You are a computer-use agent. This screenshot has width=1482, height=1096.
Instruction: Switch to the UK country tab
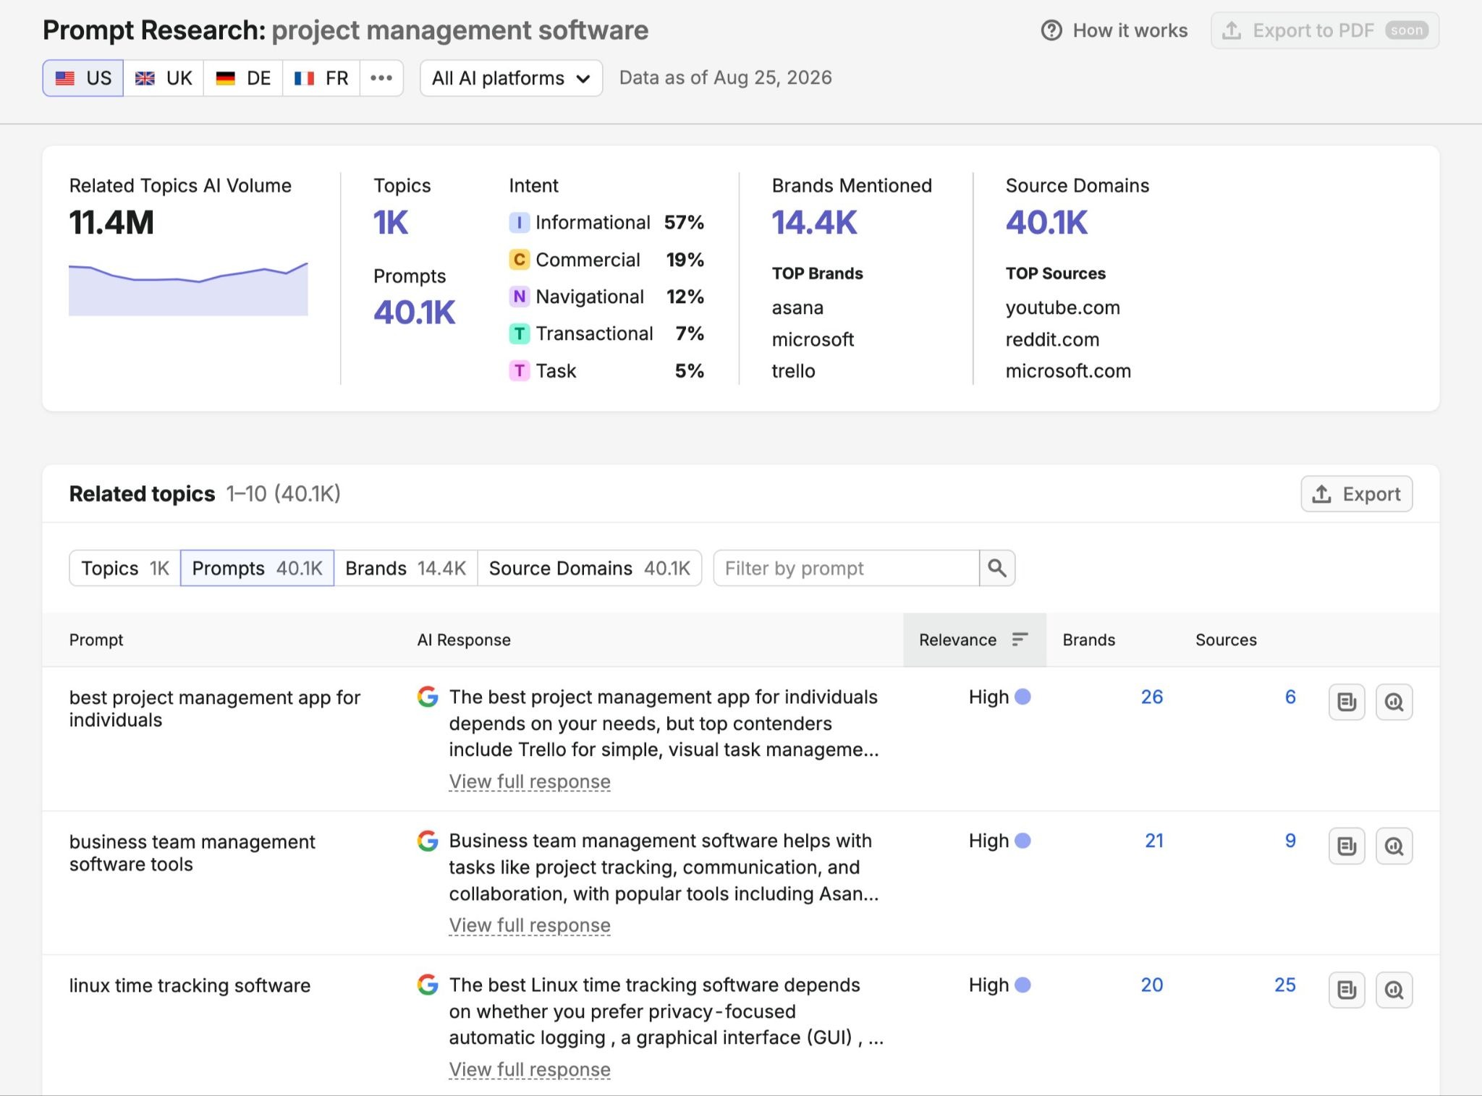[x=164, y=78]
